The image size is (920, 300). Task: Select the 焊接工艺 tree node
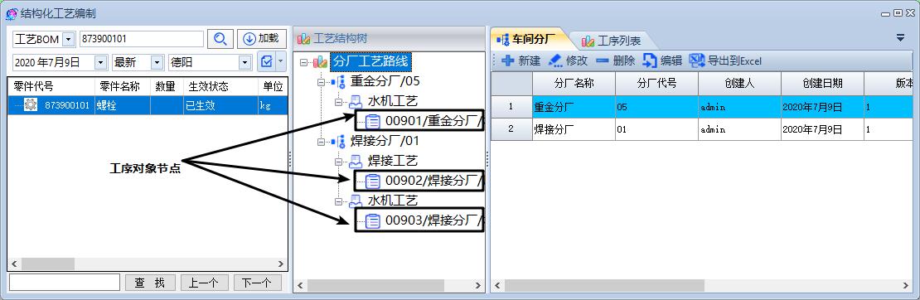pos(393,161)
